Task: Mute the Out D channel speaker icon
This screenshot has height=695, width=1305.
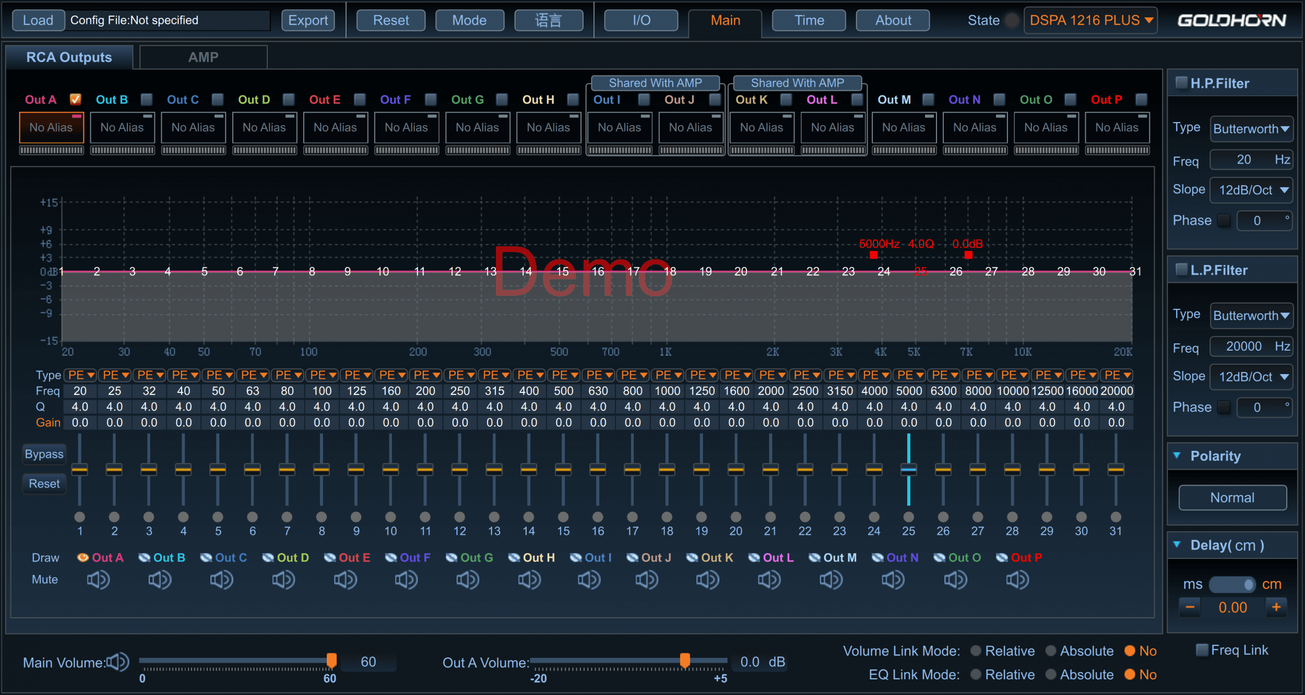Action: click(x=283, y=580)
